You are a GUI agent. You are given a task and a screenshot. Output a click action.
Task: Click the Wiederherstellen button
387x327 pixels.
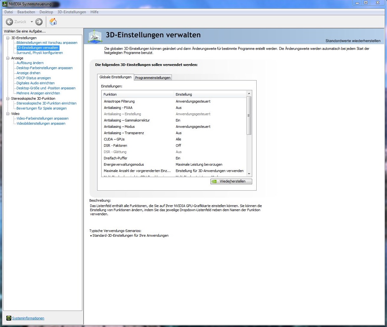231,181
